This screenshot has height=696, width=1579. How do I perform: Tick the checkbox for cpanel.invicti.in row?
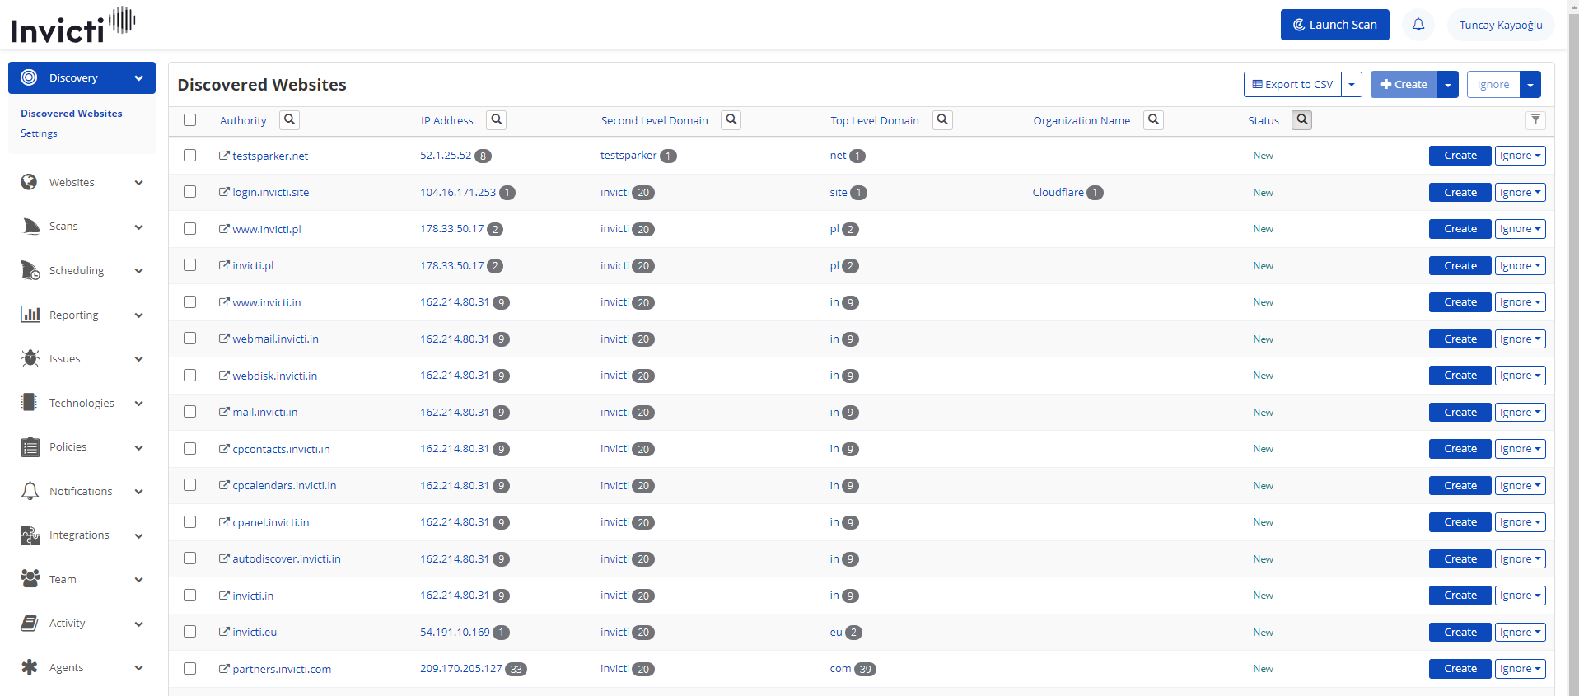190,521
